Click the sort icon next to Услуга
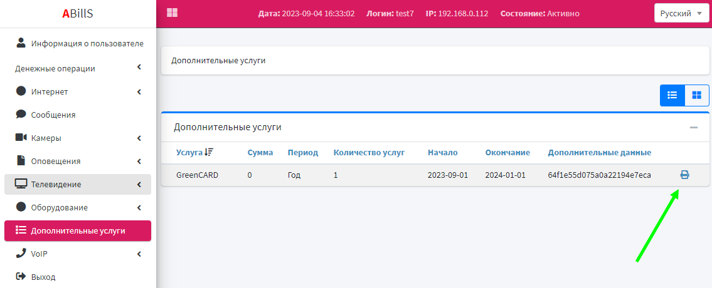This screenshot has height=288, width=712. tap(208, 152)
